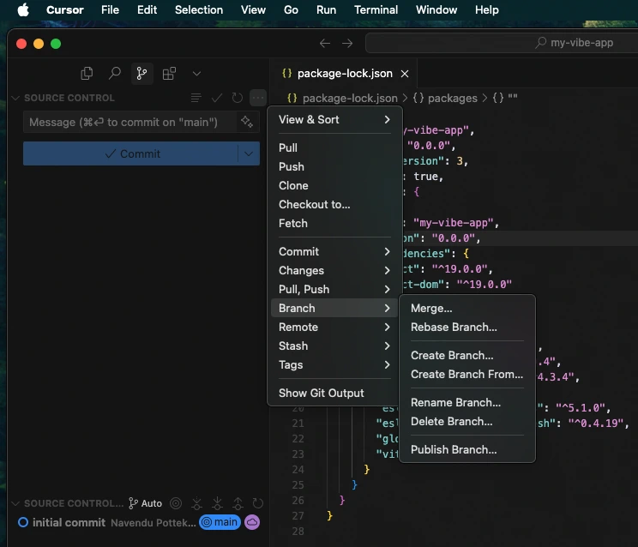
Task: Open the Apple menu
Action: [x=24, y=9]
